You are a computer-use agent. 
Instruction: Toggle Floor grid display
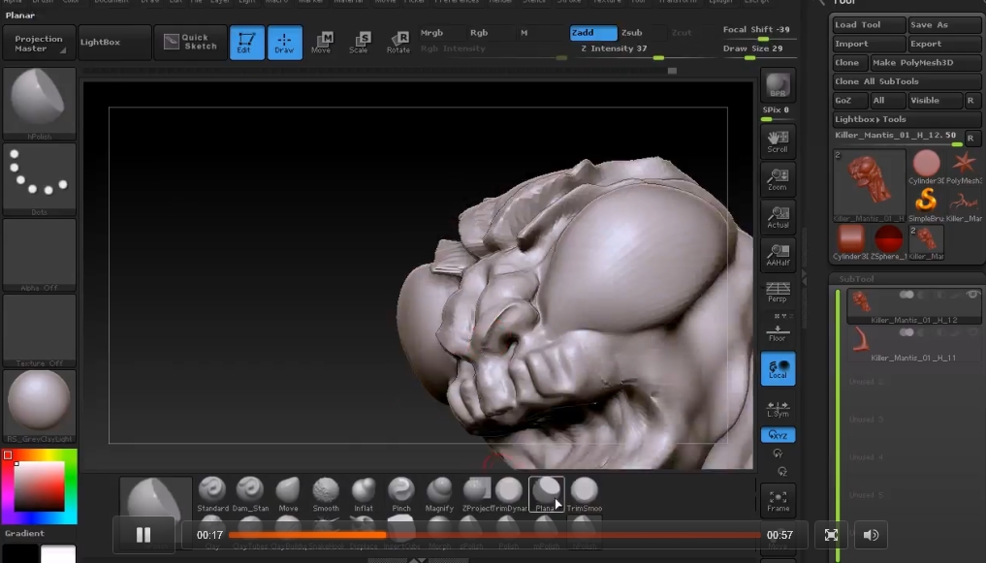pyautogui.click(x=778, y=331)
